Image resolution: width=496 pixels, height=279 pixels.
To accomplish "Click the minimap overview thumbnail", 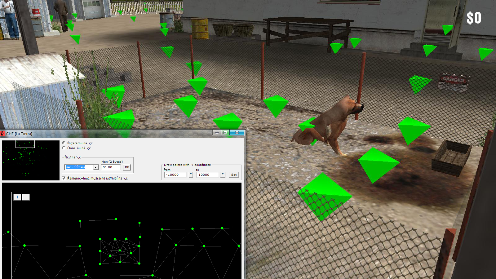I will 31,160.
